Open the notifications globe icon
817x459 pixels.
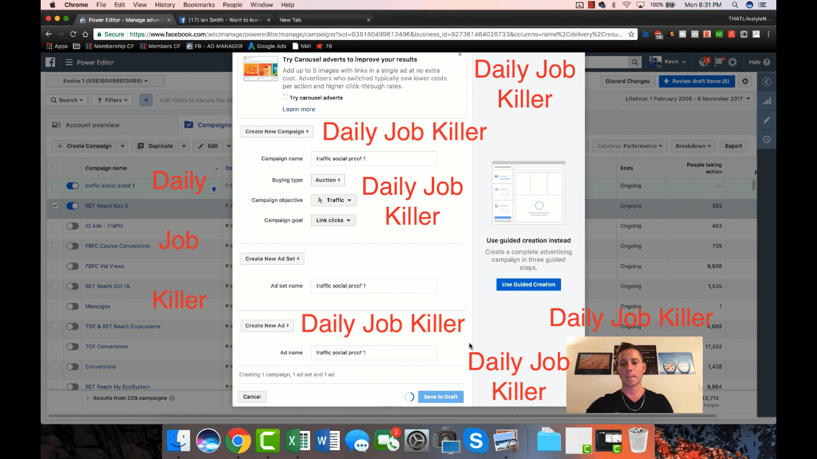pyautogui.click(x=704, y=62)
